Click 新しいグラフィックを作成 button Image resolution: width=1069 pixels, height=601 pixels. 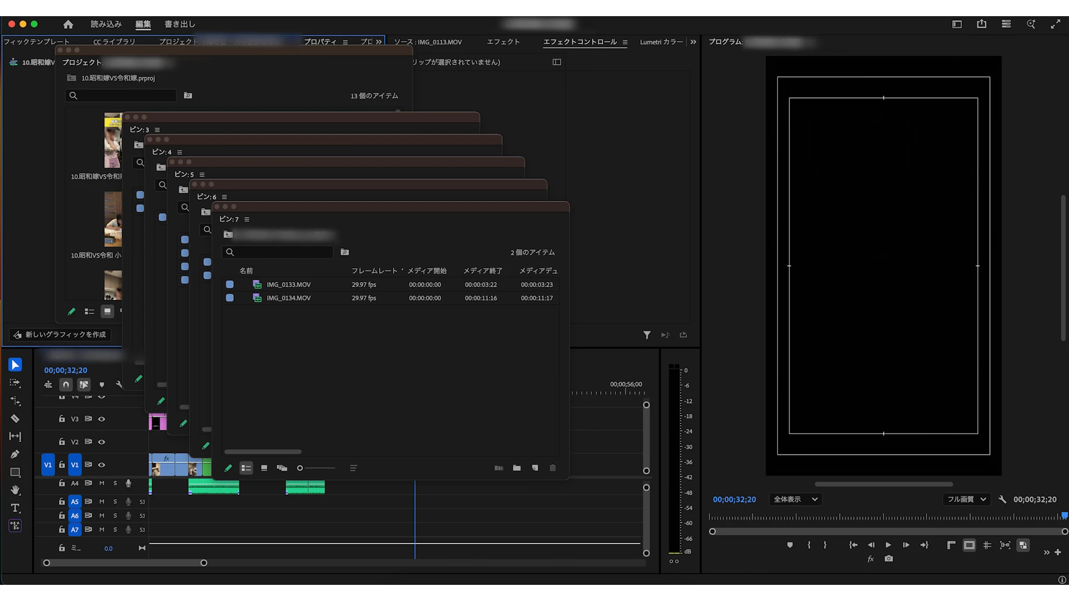tap(60, 334)
